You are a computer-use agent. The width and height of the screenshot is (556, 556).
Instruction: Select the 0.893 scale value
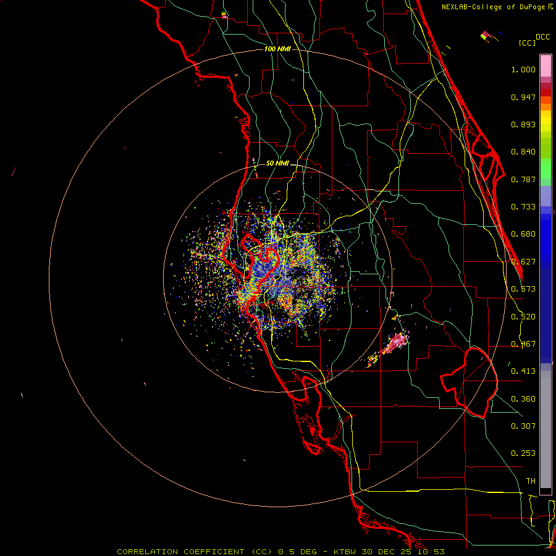pos(523,124)
